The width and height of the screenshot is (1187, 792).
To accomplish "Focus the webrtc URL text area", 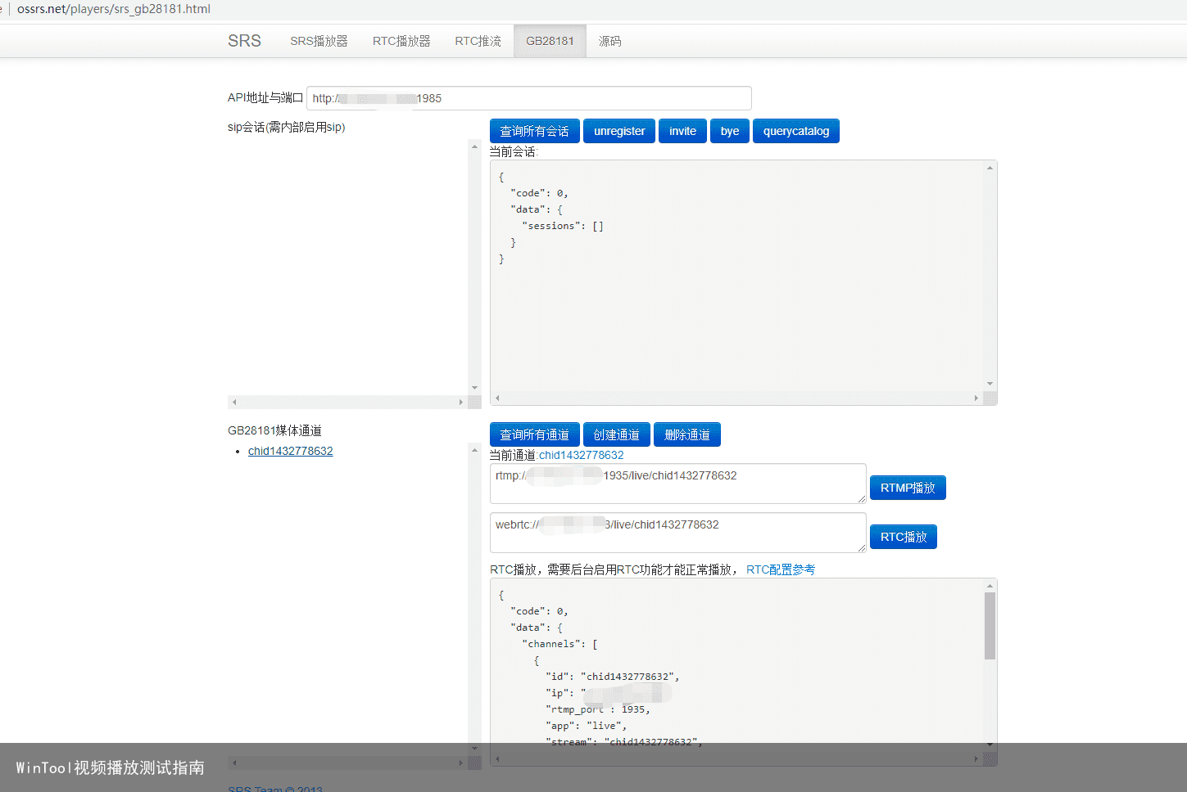I will coord(677,533).
